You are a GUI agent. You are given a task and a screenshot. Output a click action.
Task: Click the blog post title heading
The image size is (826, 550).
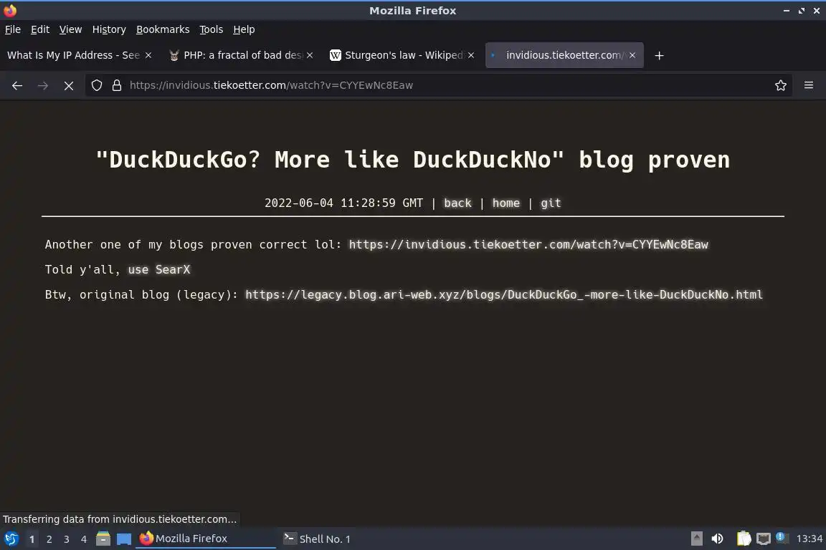pos(413,160)
